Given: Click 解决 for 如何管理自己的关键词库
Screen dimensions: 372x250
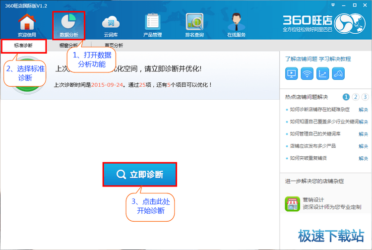Looking at the screenshot, I should coord(363,134).
